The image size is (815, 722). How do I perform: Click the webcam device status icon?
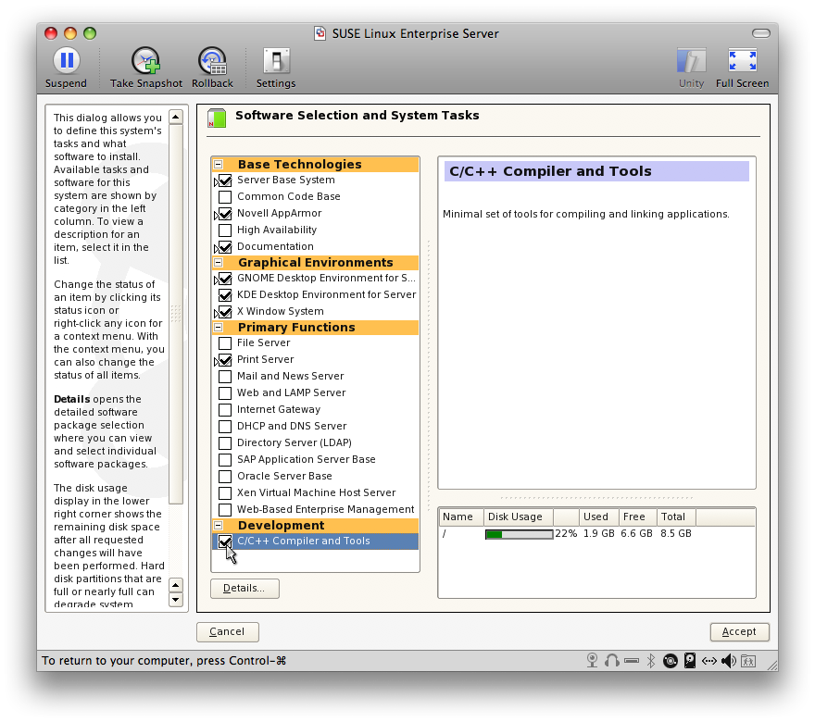pos(592,660)
